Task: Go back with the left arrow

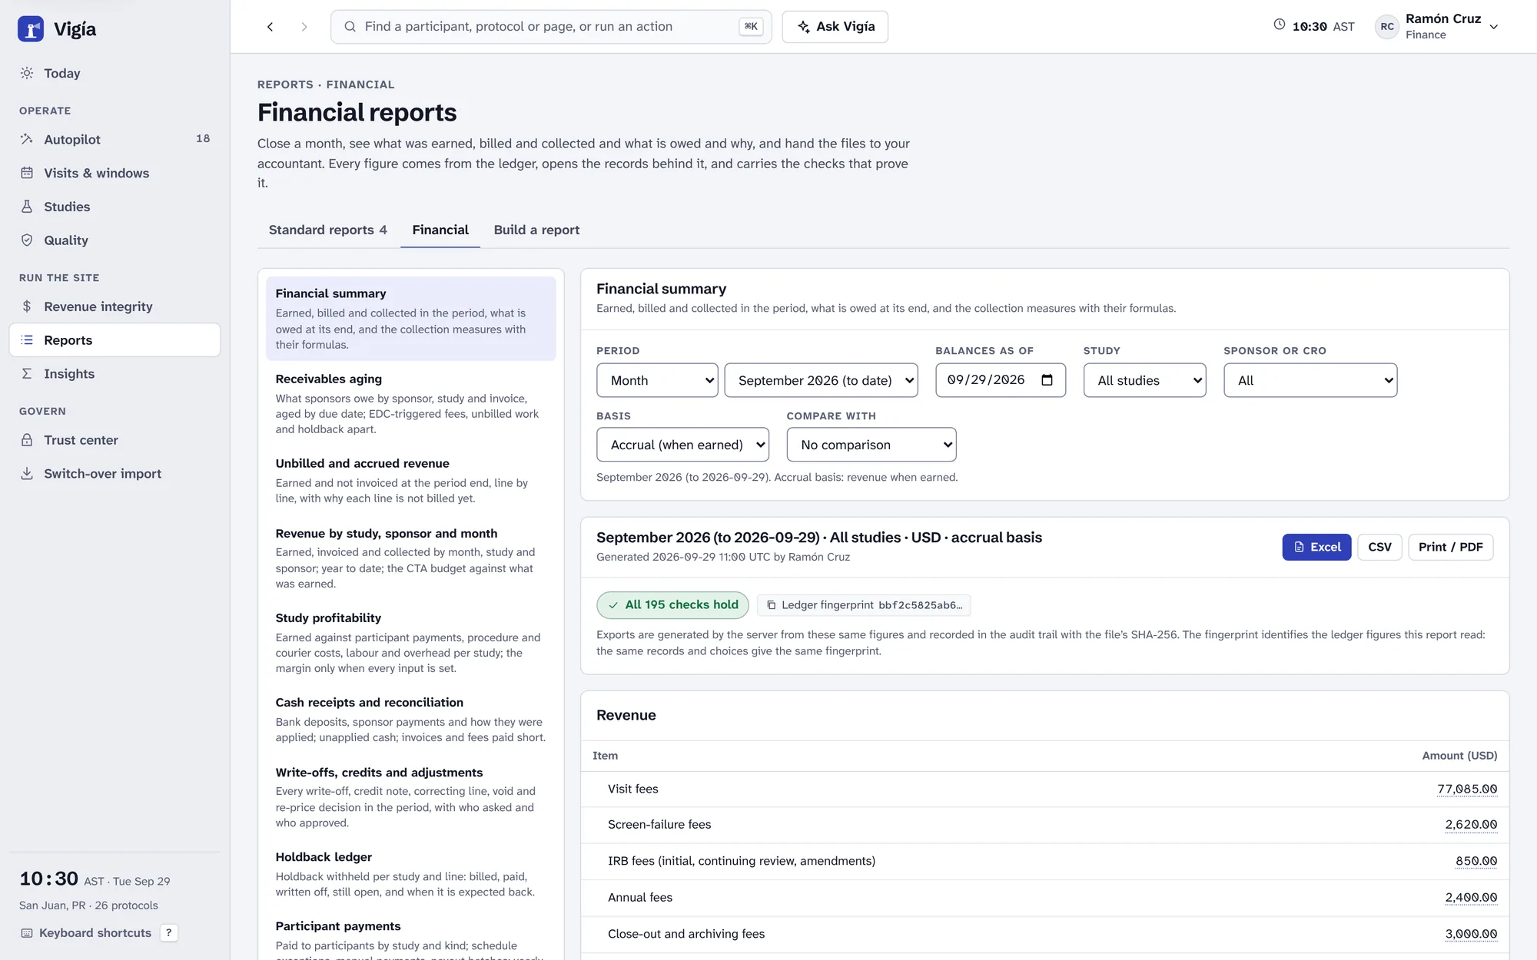Action: [x=271, y=27]
